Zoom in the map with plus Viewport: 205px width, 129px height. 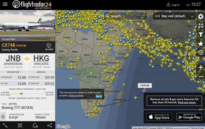coord(201,67)
